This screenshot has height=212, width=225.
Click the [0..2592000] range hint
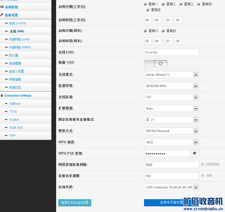tap(210, 164)
